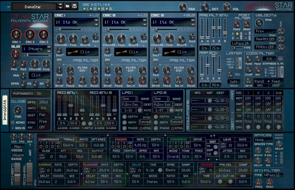The image size is (295, 190).
Task: Move OSC 1 range slider
Action: click(60, 29)
